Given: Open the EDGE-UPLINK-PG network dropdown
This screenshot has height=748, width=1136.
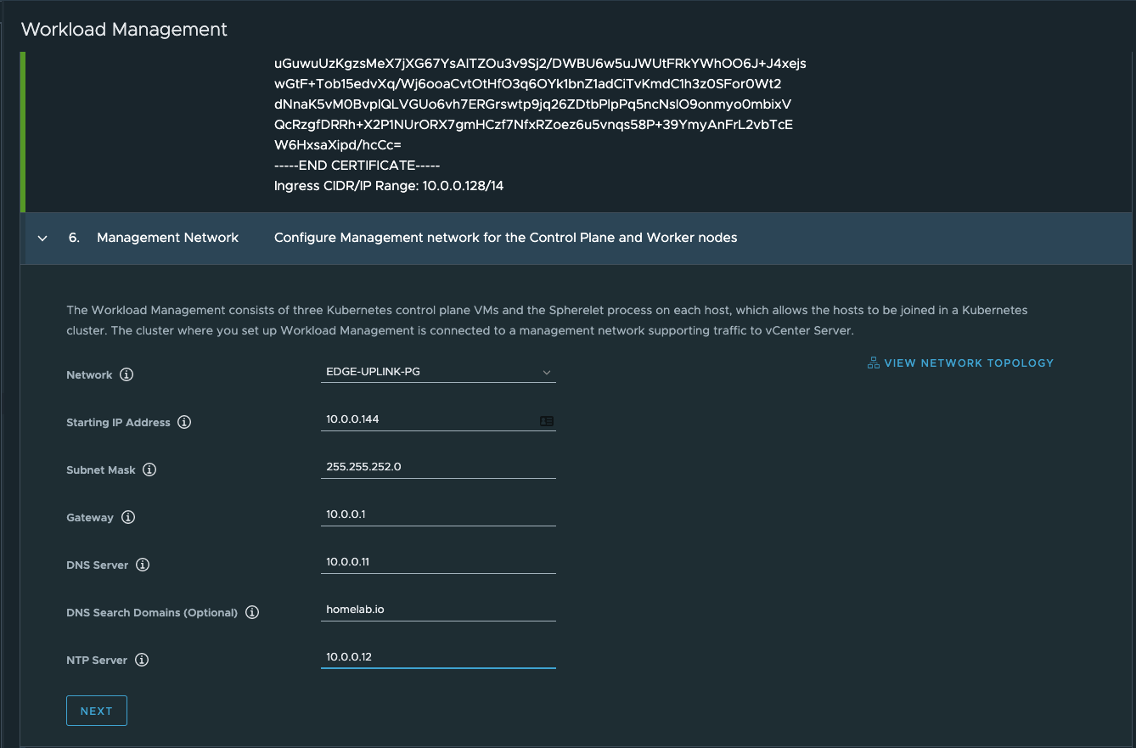Looking at the screenshot, I should click(x=438, y=372).
